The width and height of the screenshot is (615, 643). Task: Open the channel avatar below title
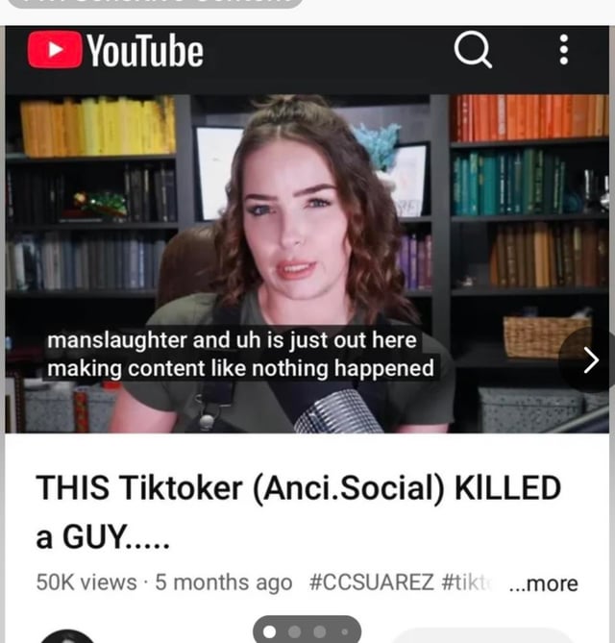coord(67,636)
